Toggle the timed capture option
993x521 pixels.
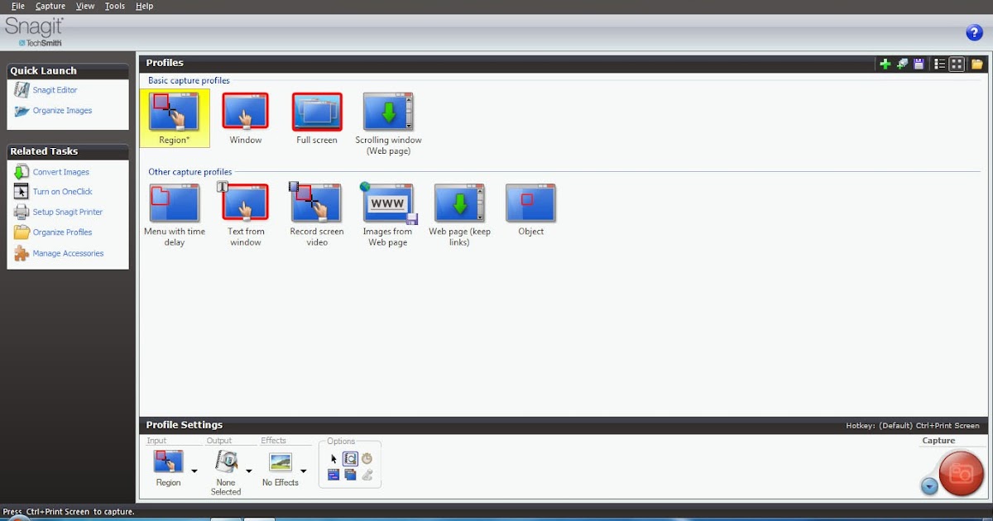[x=367, y=459]
